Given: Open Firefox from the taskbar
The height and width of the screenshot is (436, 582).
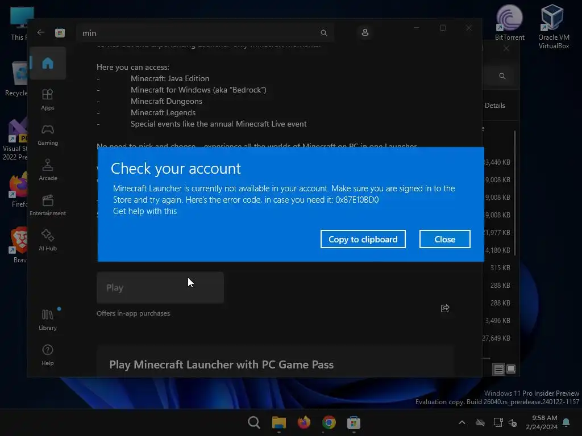Looking at the screenshot, I should [304, 422].
